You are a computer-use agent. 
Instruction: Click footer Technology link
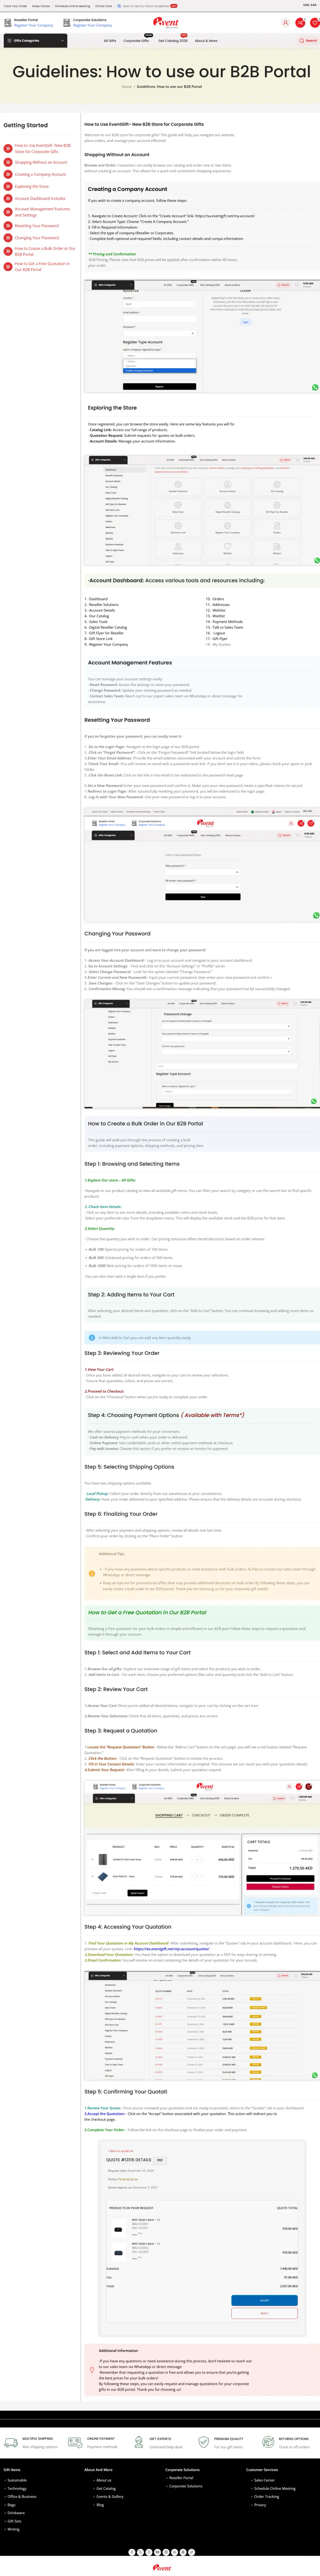(17, 2488)
